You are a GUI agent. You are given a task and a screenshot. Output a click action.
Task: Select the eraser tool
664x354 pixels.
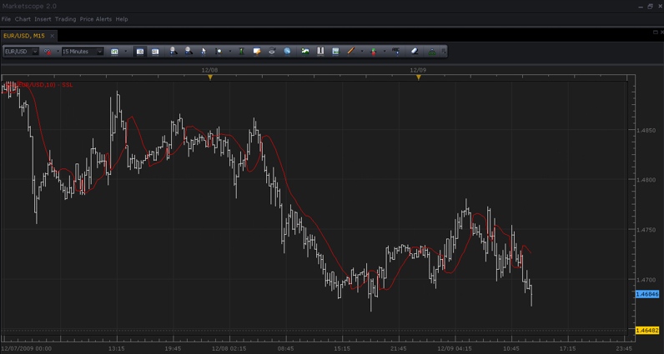pos(415,51)
